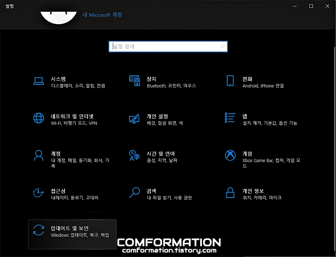
Task: Click the 개인 정보 title text
Action: click(253, 191)
